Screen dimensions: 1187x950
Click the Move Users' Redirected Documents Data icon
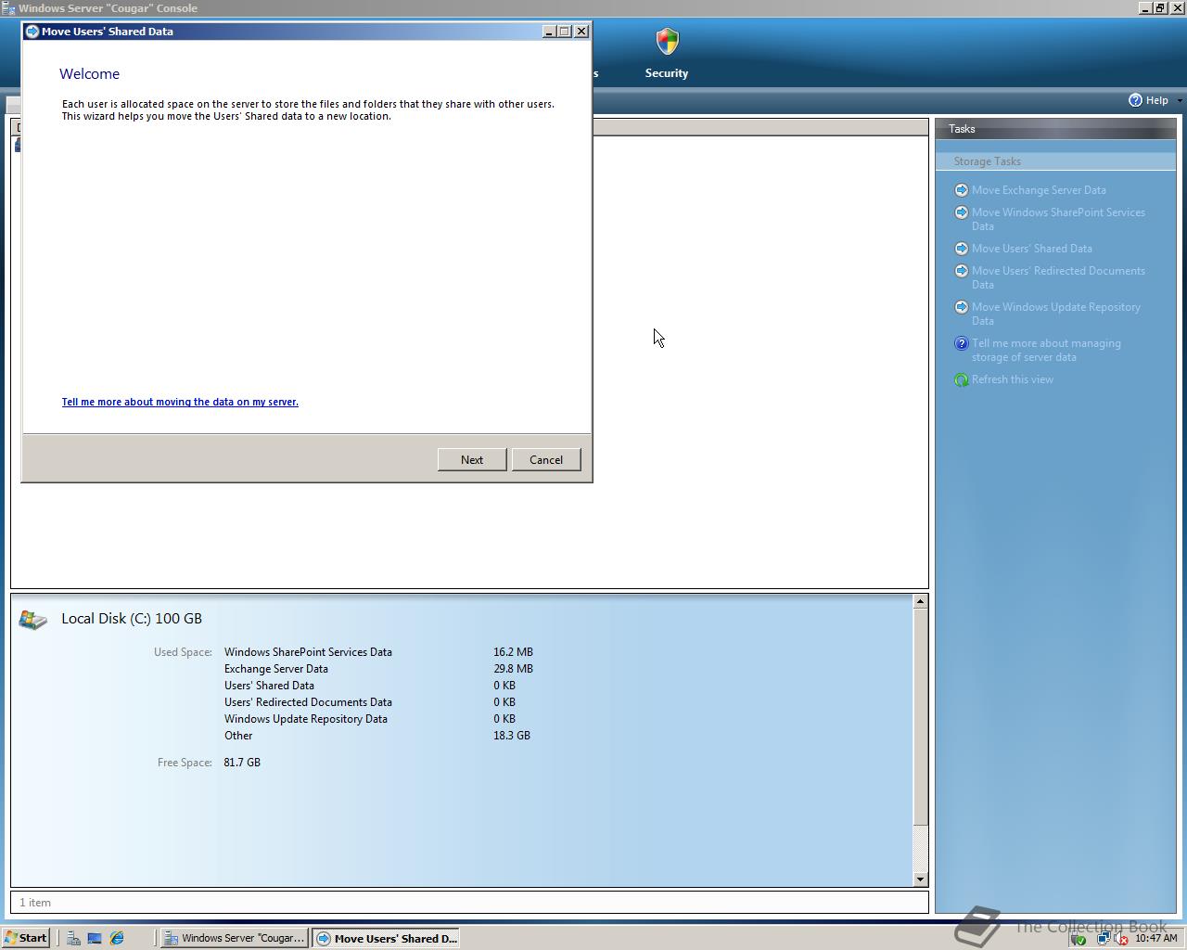(962, 271)
